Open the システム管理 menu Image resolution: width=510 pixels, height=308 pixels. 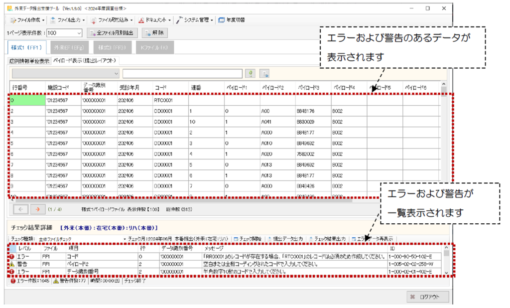click(x=195, y=20)
